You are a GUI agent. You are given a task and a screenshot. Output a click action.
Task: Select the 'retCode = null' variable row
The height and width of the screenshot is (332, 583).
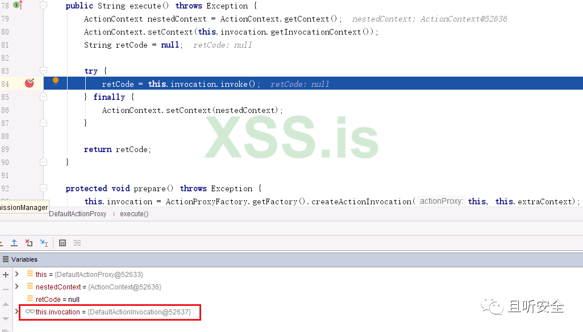[x=57, y=299]
